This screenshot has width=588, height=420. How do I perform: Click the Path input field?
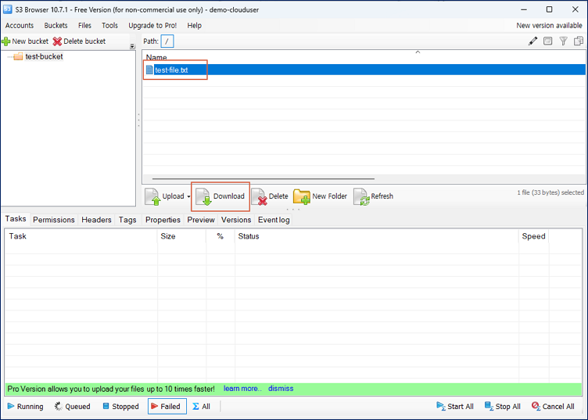(x=167, y=41)
